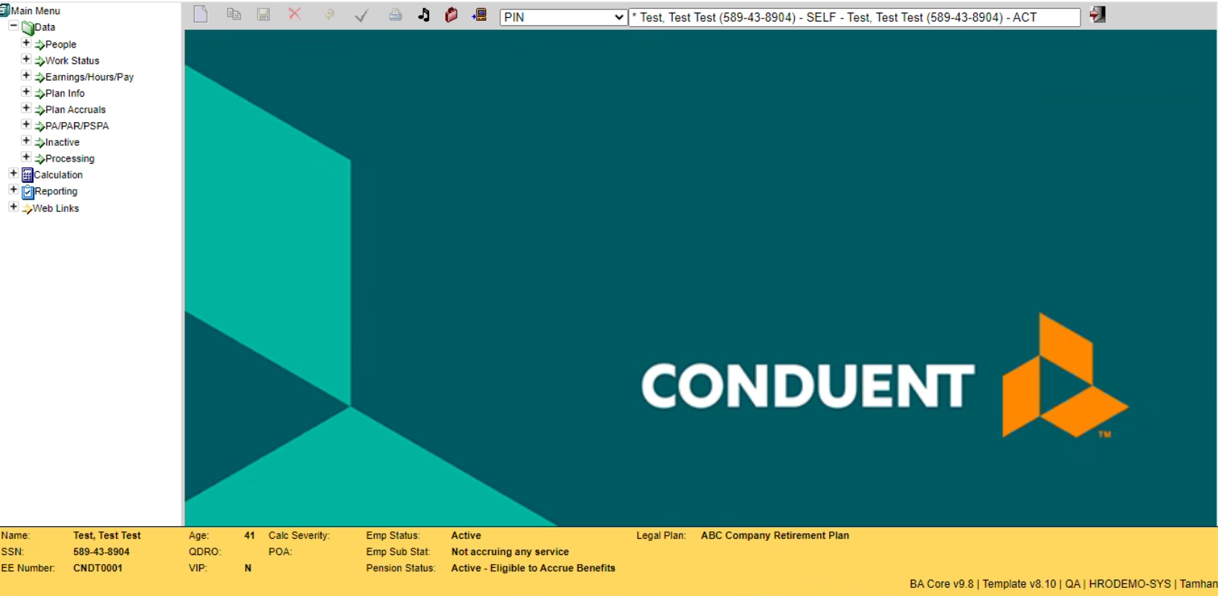
Task: Expand the Earnings/Hours/Pay node
Action: pyautogui.click(x=26, y=76)
